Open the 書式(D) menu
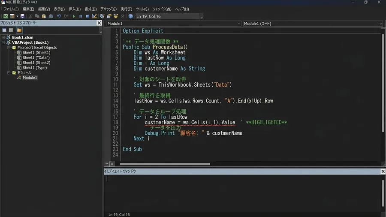The height and width of the screenshot is (217, 386). tap(90, 9)
